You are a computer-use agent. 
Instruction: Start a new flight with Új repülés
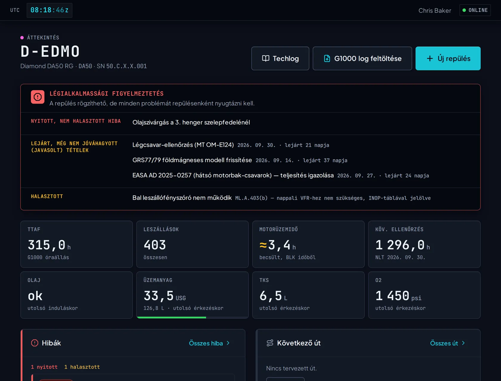point(448,58)
